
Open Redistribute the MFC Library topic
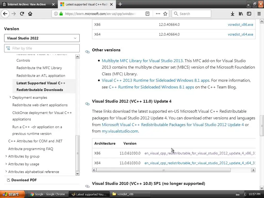pos(39,68)
